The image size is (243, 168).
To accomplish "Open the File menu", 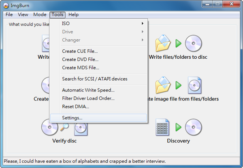I will (x=9, y=15).
